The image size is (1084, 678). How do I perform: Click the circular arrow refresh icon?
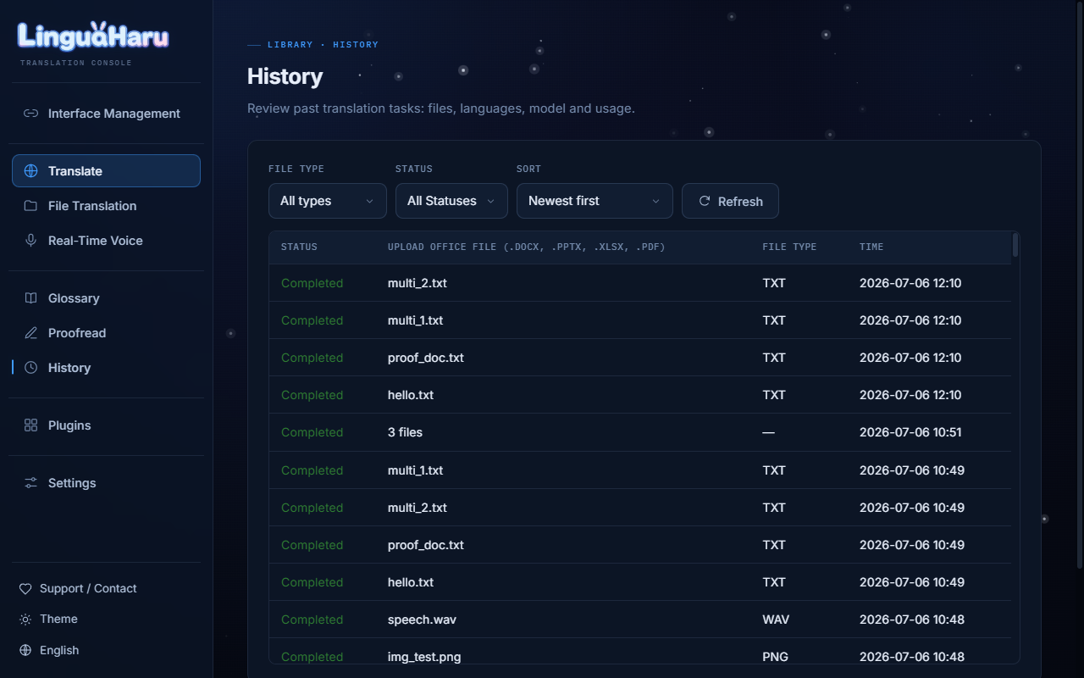click(704, 201)
